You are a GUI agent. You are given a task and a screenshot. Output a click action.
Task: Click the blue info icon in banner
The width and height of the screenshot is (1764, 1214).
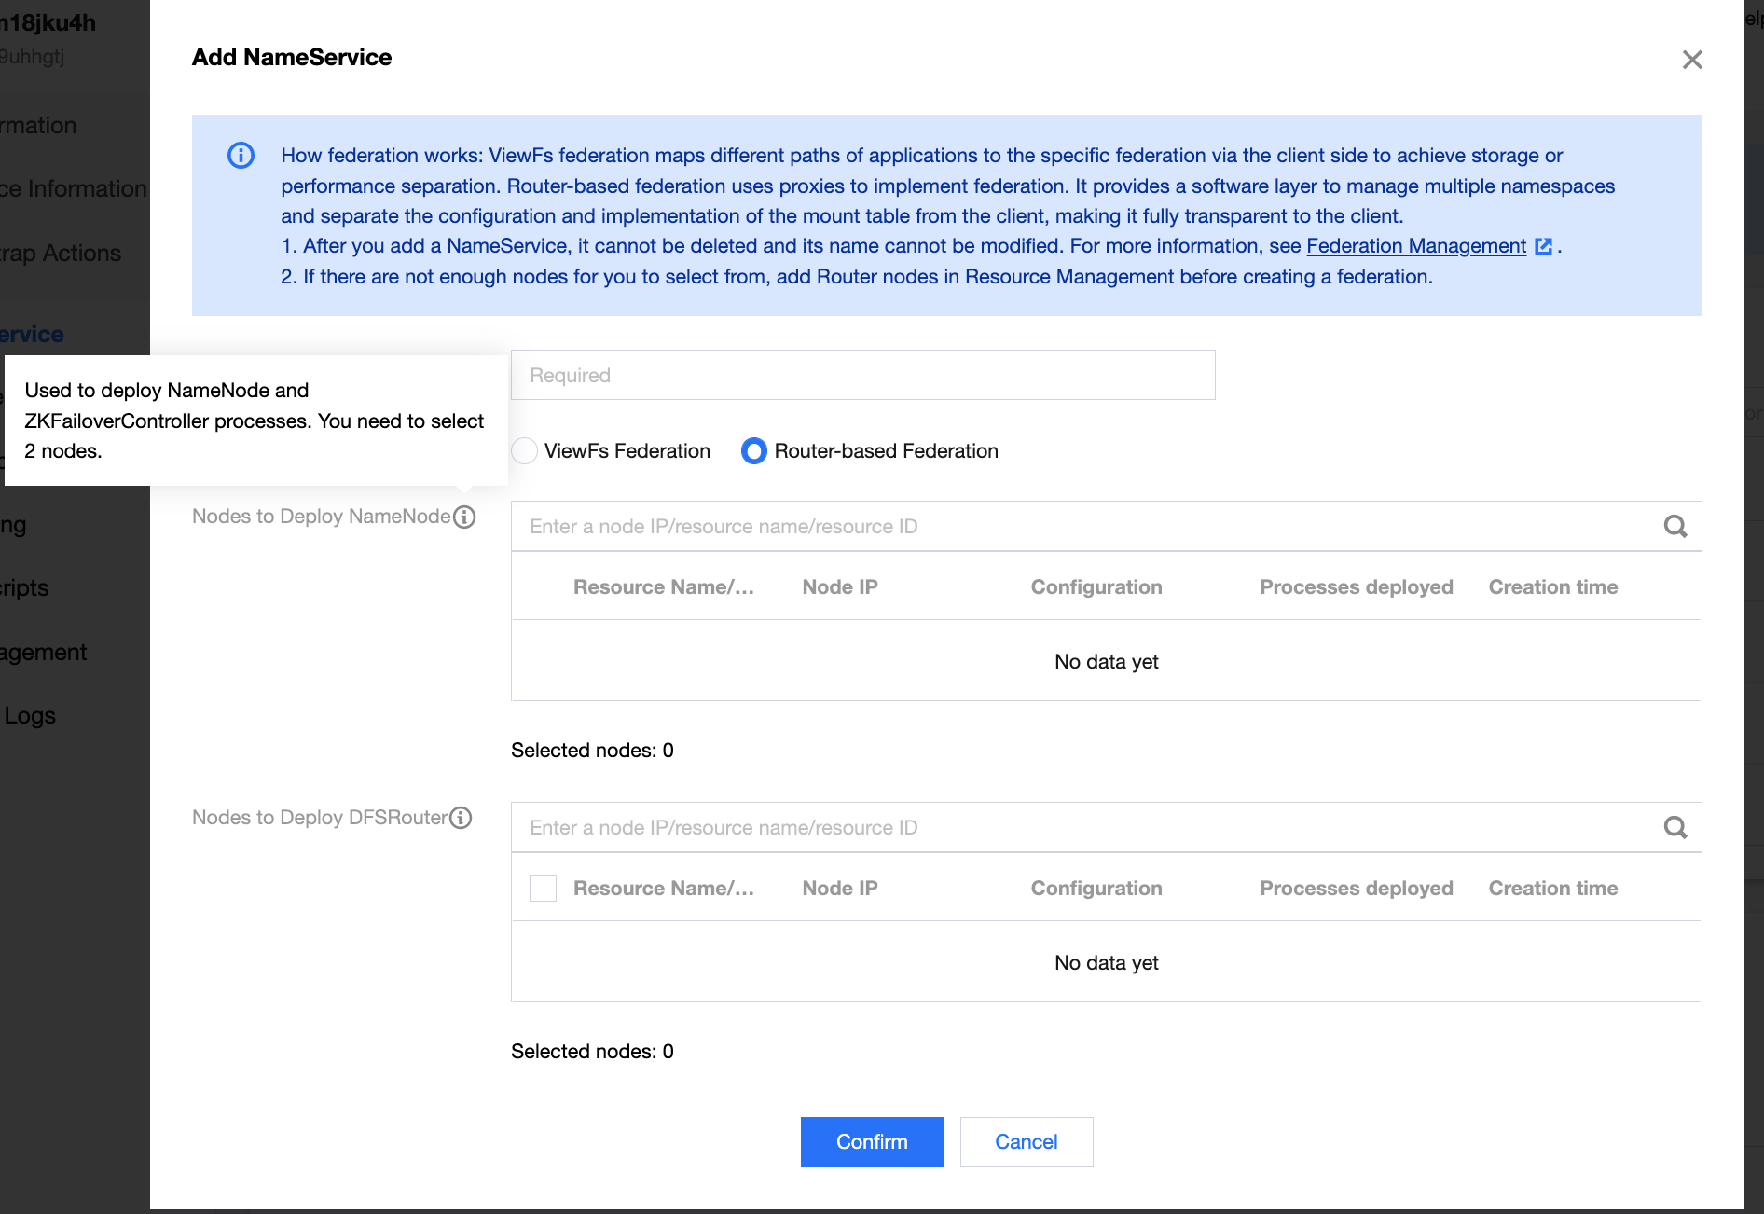tap(241, 156)
